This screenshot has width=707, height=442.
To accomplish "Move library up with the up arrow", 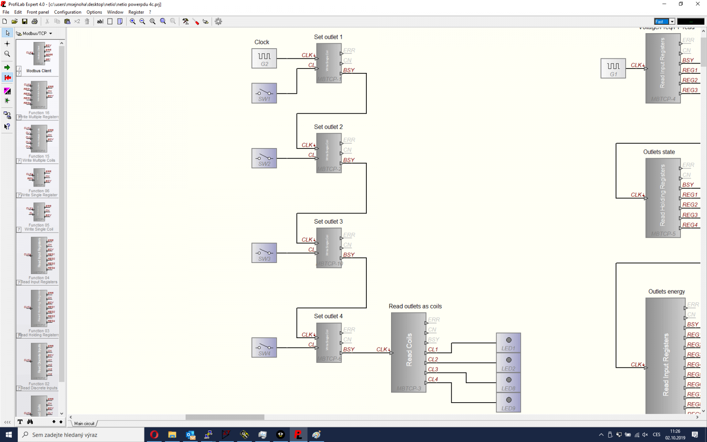I will coord(61,422).
